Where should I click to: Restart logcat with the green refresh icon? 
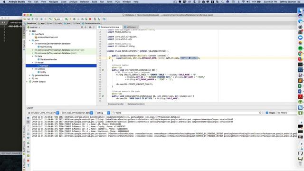click(28, 143)
